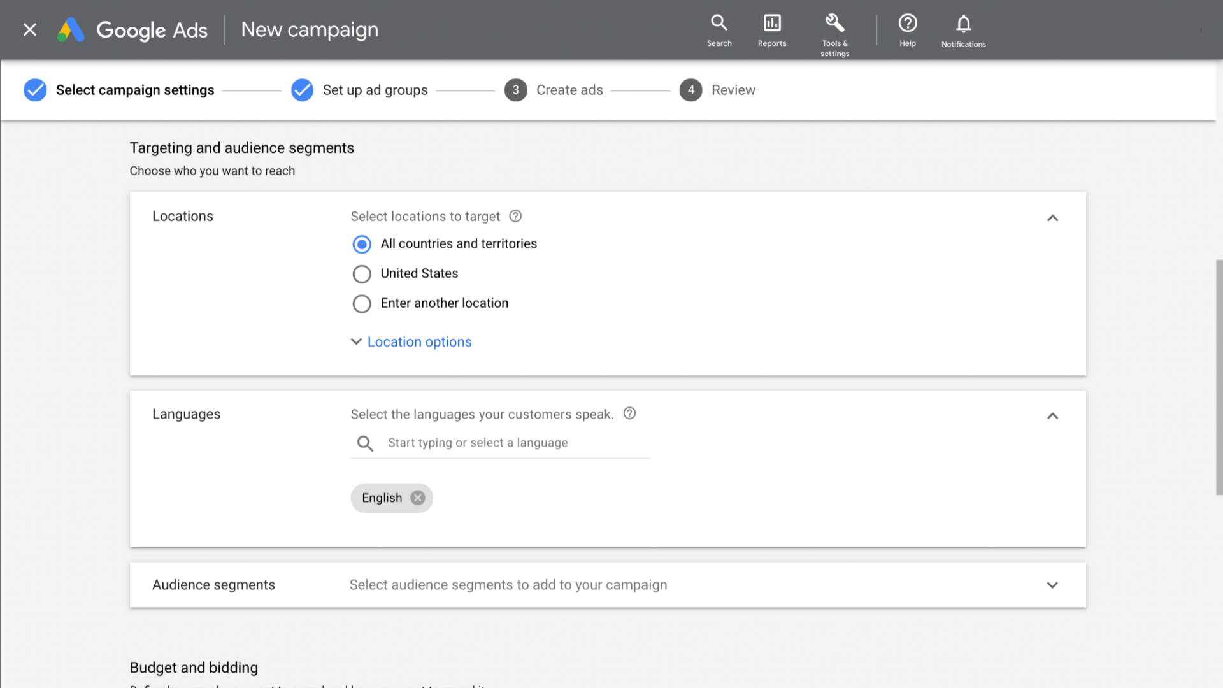Select United States radio button
The height and width of the screenshot is (688, 1223).
tap(362, 274)
